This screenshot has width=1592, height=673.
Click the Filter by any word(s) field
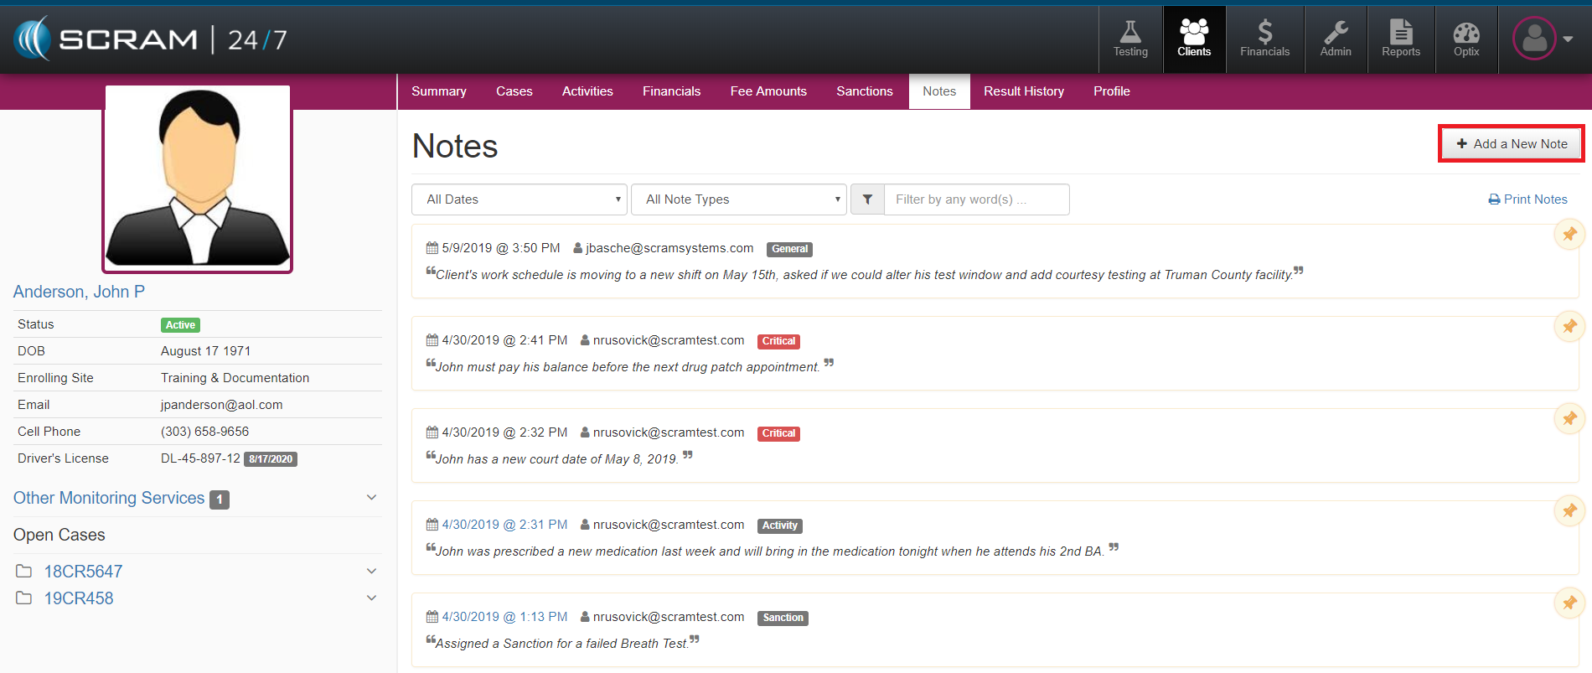976,199
